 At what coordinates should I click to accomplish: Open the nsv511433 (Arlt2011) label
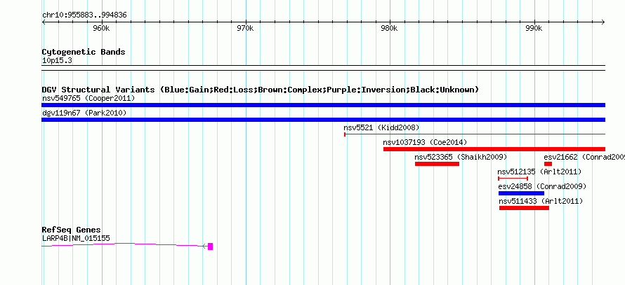coord(541,202)
